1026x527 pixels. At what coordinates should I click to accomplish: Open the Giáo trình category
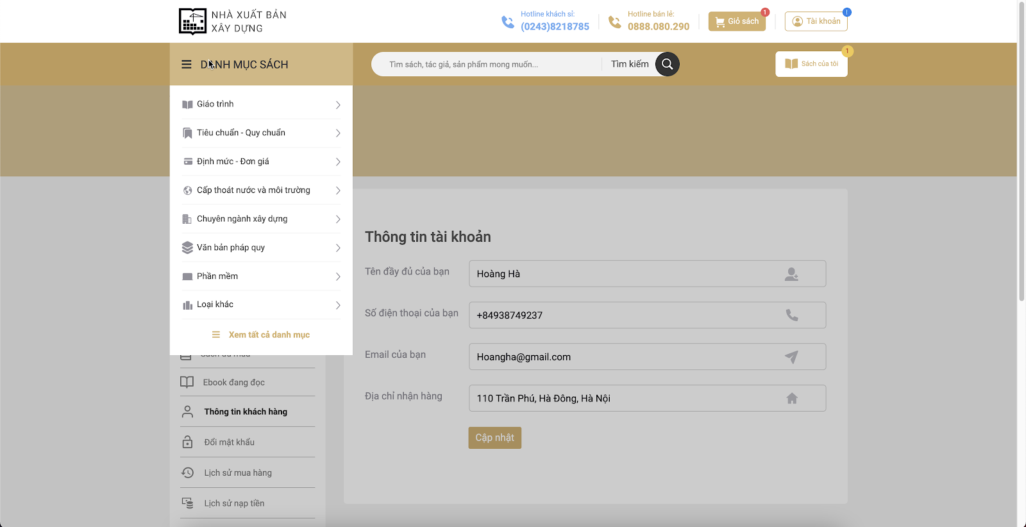(x=261, y=105)
